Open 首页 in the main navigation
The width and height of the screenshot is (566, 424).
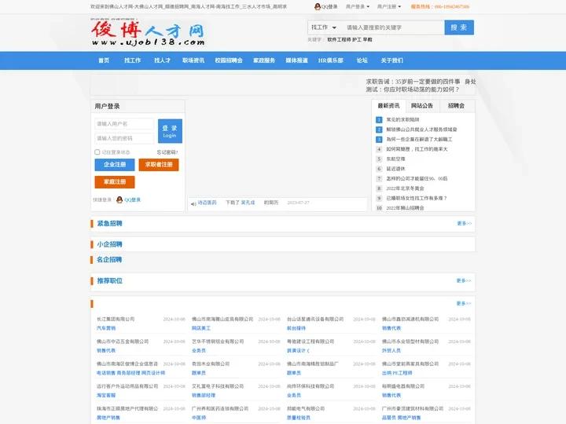point(104,60)
